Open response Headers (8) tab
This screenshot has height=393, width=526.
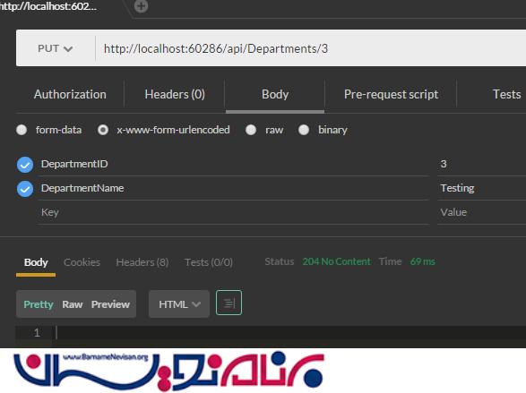(x=142, y=262)
